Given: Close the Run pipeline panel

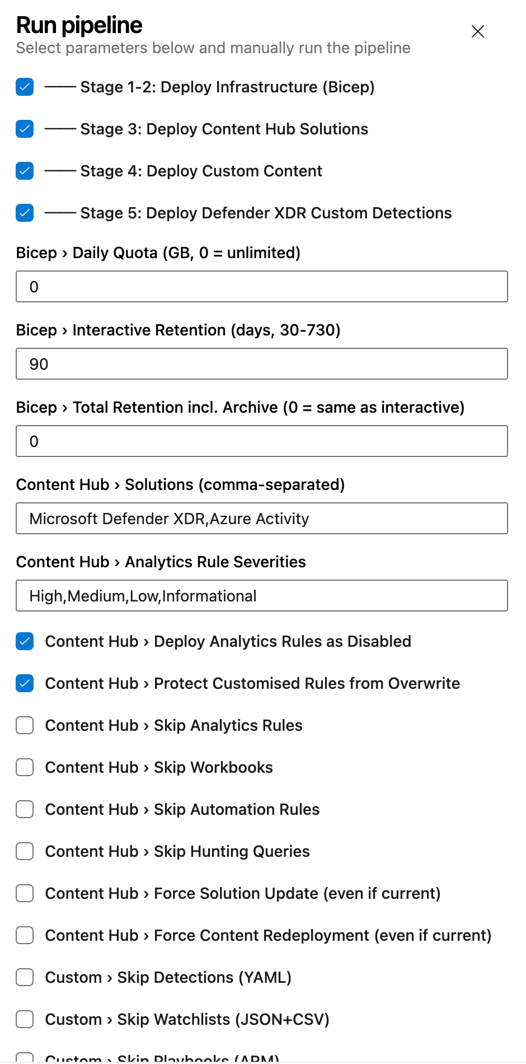Looking at the screenshot, I should point(477,31).
